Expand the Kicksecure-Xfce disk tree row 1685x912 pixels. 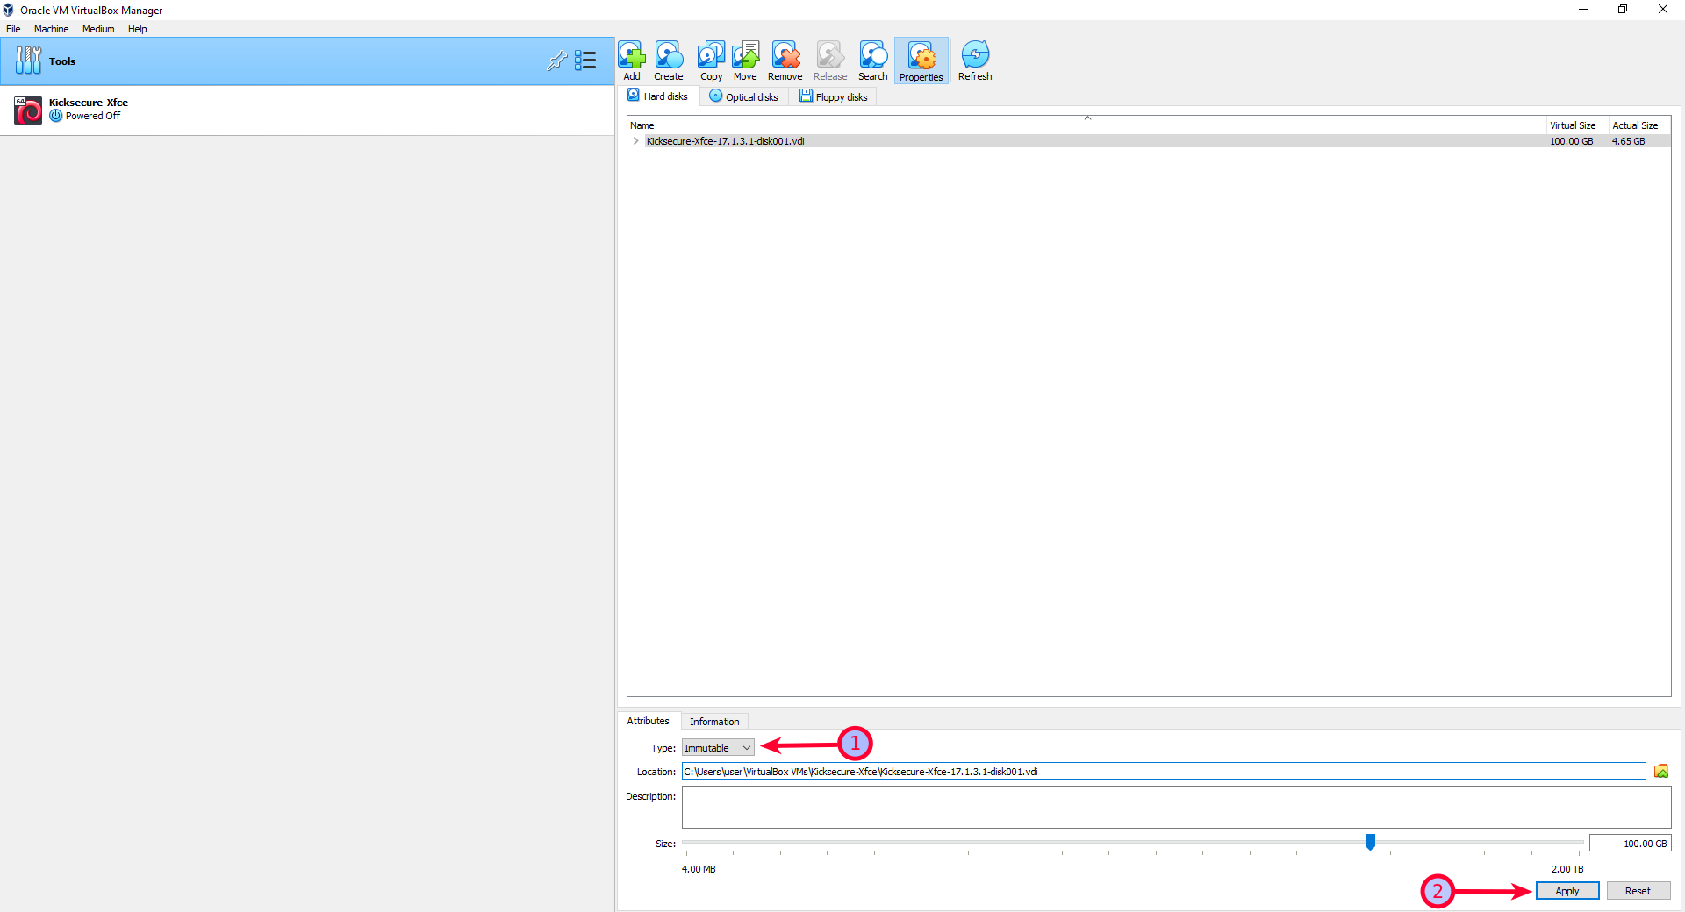pos(636,141)
